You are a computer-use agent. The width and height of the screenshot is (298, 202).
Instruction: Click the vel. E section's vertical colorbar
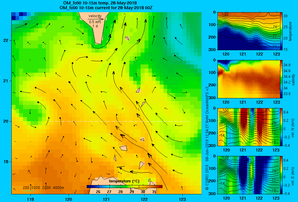click(281, 175)
